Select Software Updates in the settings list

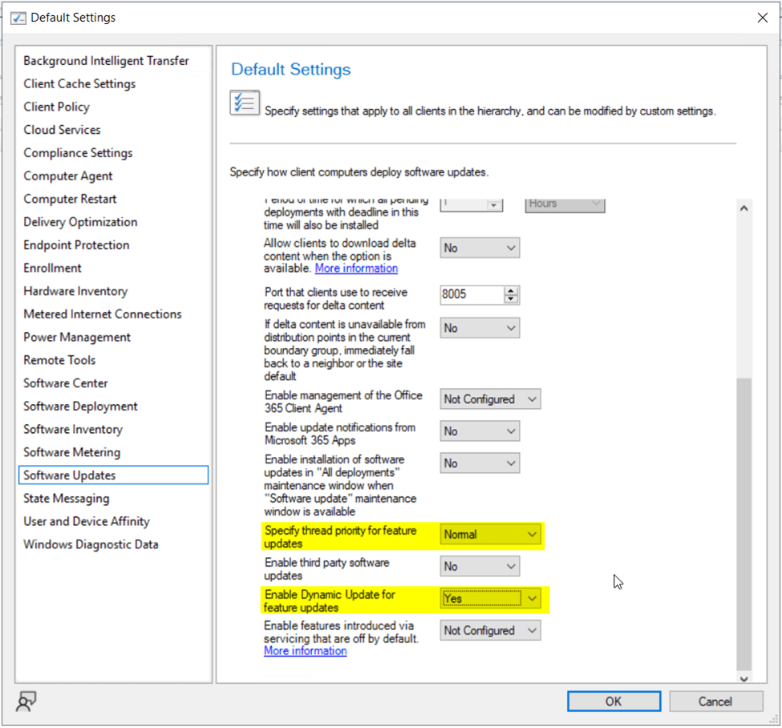click(x=70, y=475)
